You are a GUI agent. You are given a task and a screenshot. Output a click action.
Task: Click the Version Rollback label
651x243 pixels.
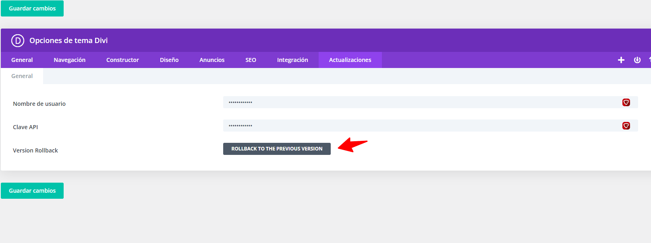(x=35, y=150)
